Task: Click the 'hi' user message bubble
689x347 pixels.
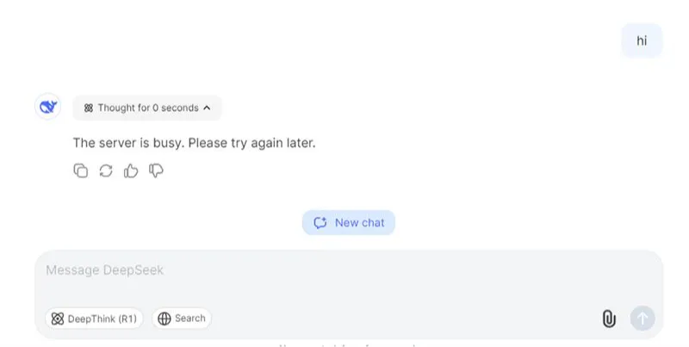Action: tap(642, 40)
